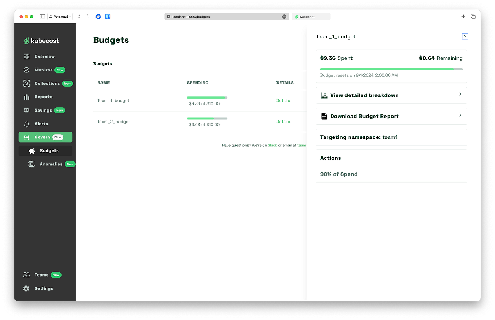Follow the Slack link

click(272, 145)
